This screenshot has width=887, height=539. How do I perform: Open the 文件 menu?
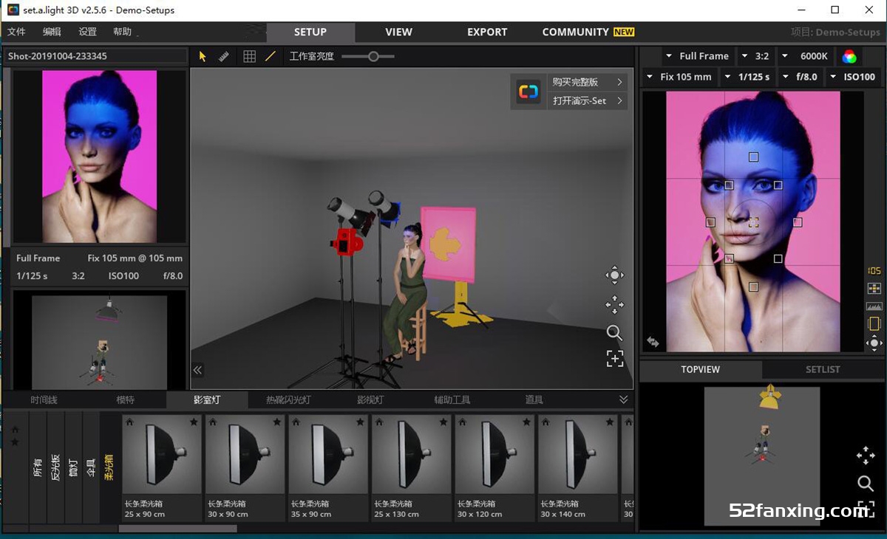pyautogui.click(x=16, y=32)
